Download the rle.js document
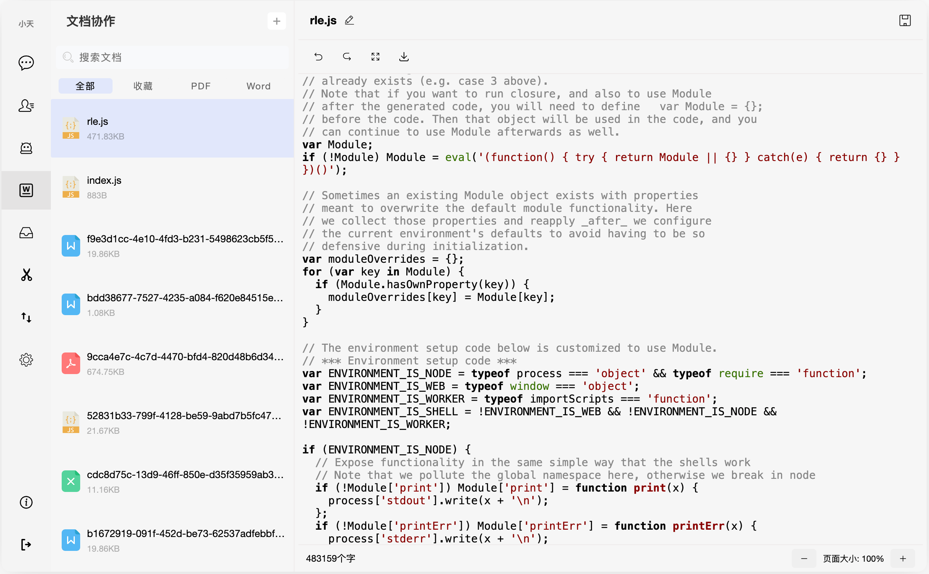Image resolution: width=929 pixels, height=574 pixels. click(404, 57)
